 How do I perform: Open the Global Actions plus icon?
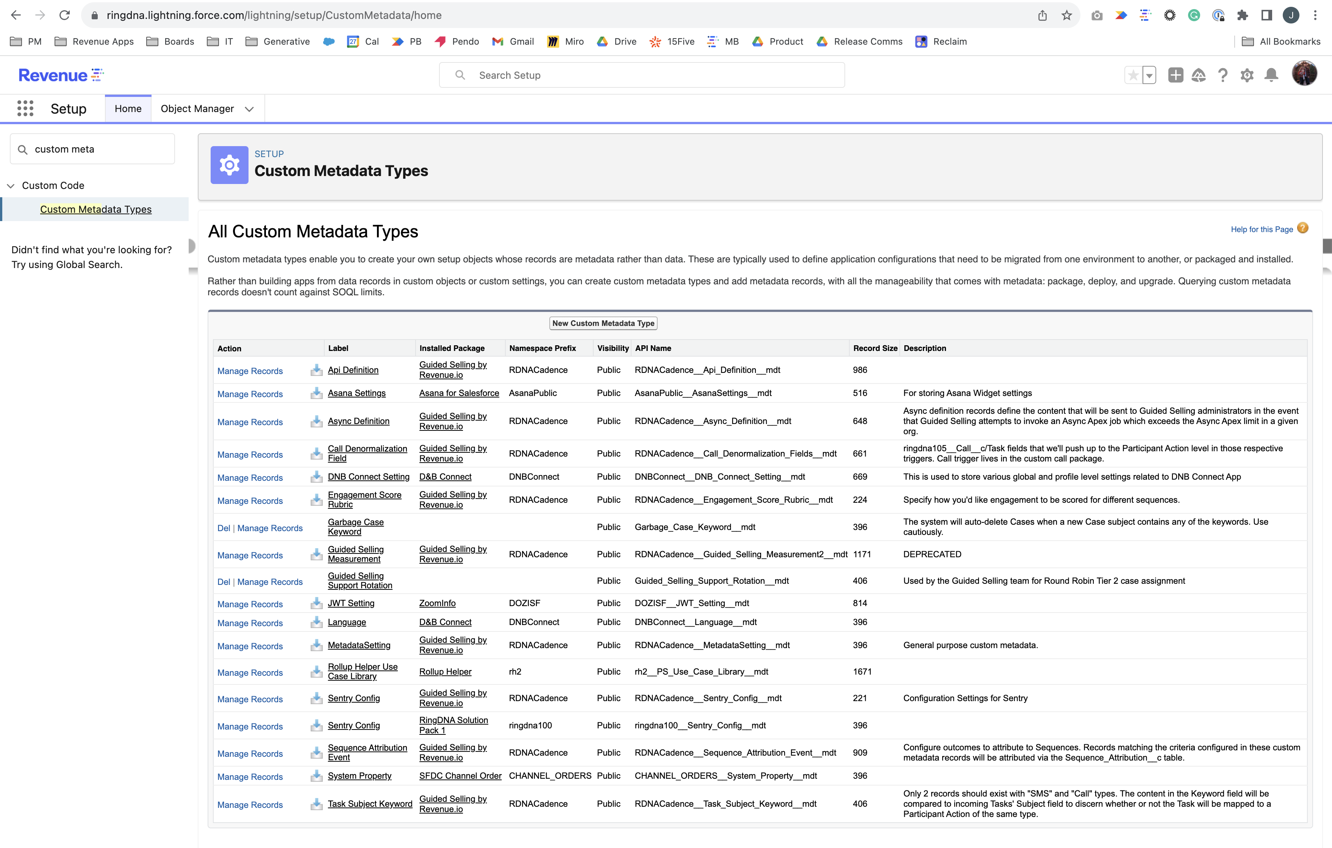[x=1176, y=75]
